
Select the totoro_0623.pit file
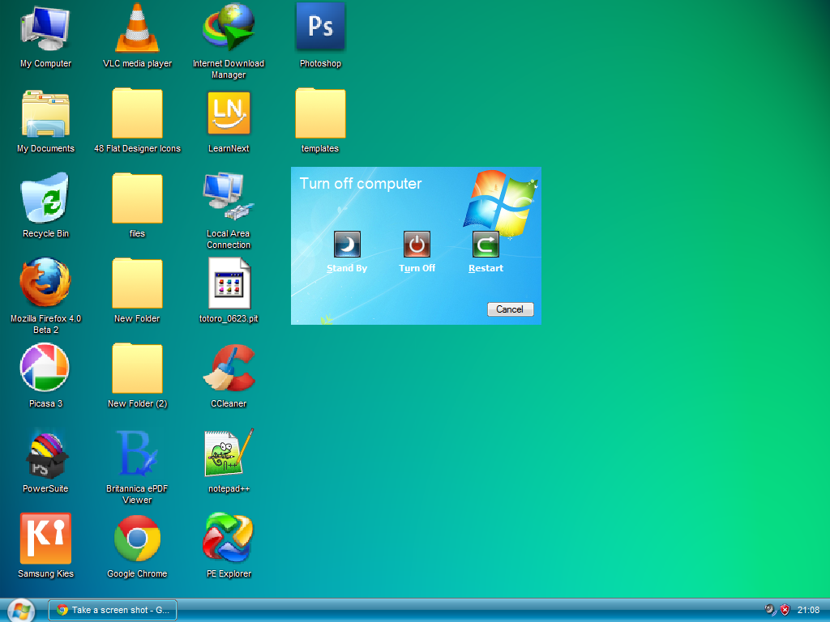(x=229, y=285)
